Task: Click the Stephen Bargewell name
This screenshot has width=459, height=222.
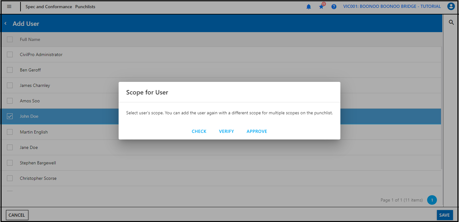Action: pyautogui.click(x=38, y=163)
